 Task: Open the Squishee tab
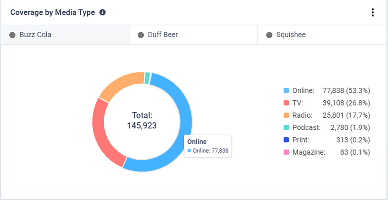[291, 35]
